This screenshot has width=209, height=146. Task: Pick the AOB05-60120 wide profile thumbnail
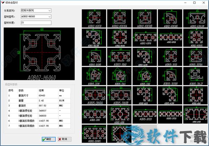(x=195, y=114)
